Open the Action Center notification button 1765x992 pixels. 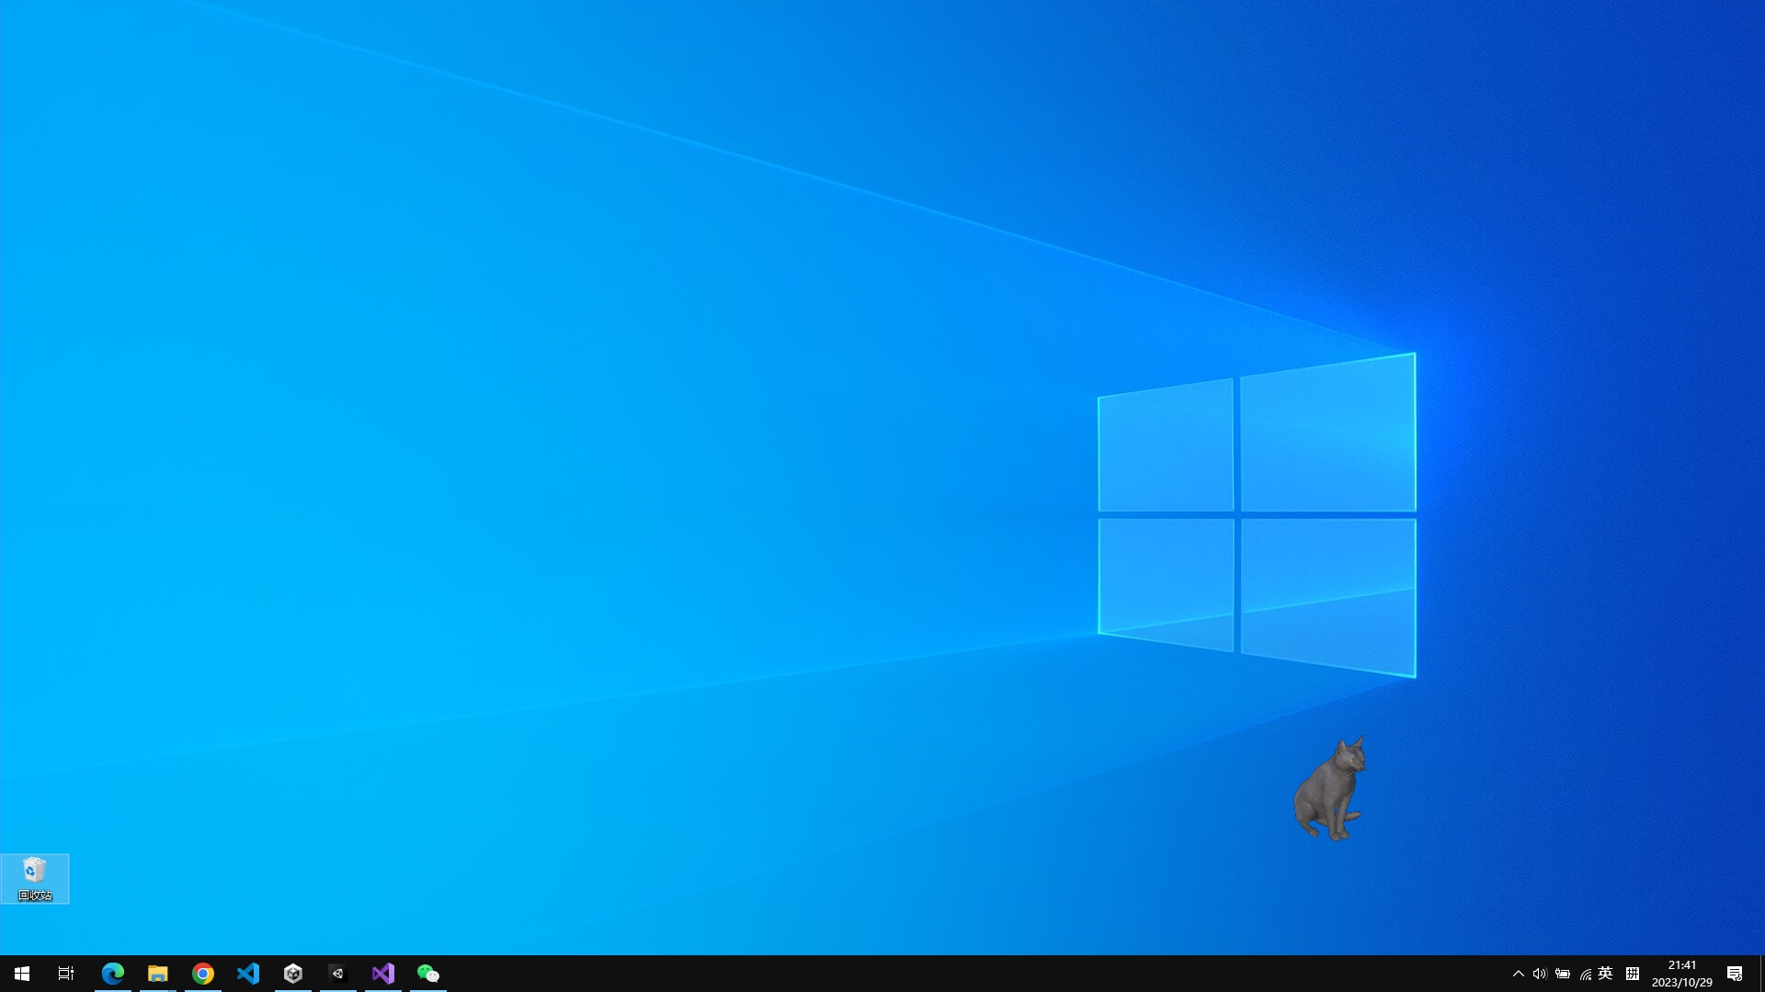tap(1736, 974)
